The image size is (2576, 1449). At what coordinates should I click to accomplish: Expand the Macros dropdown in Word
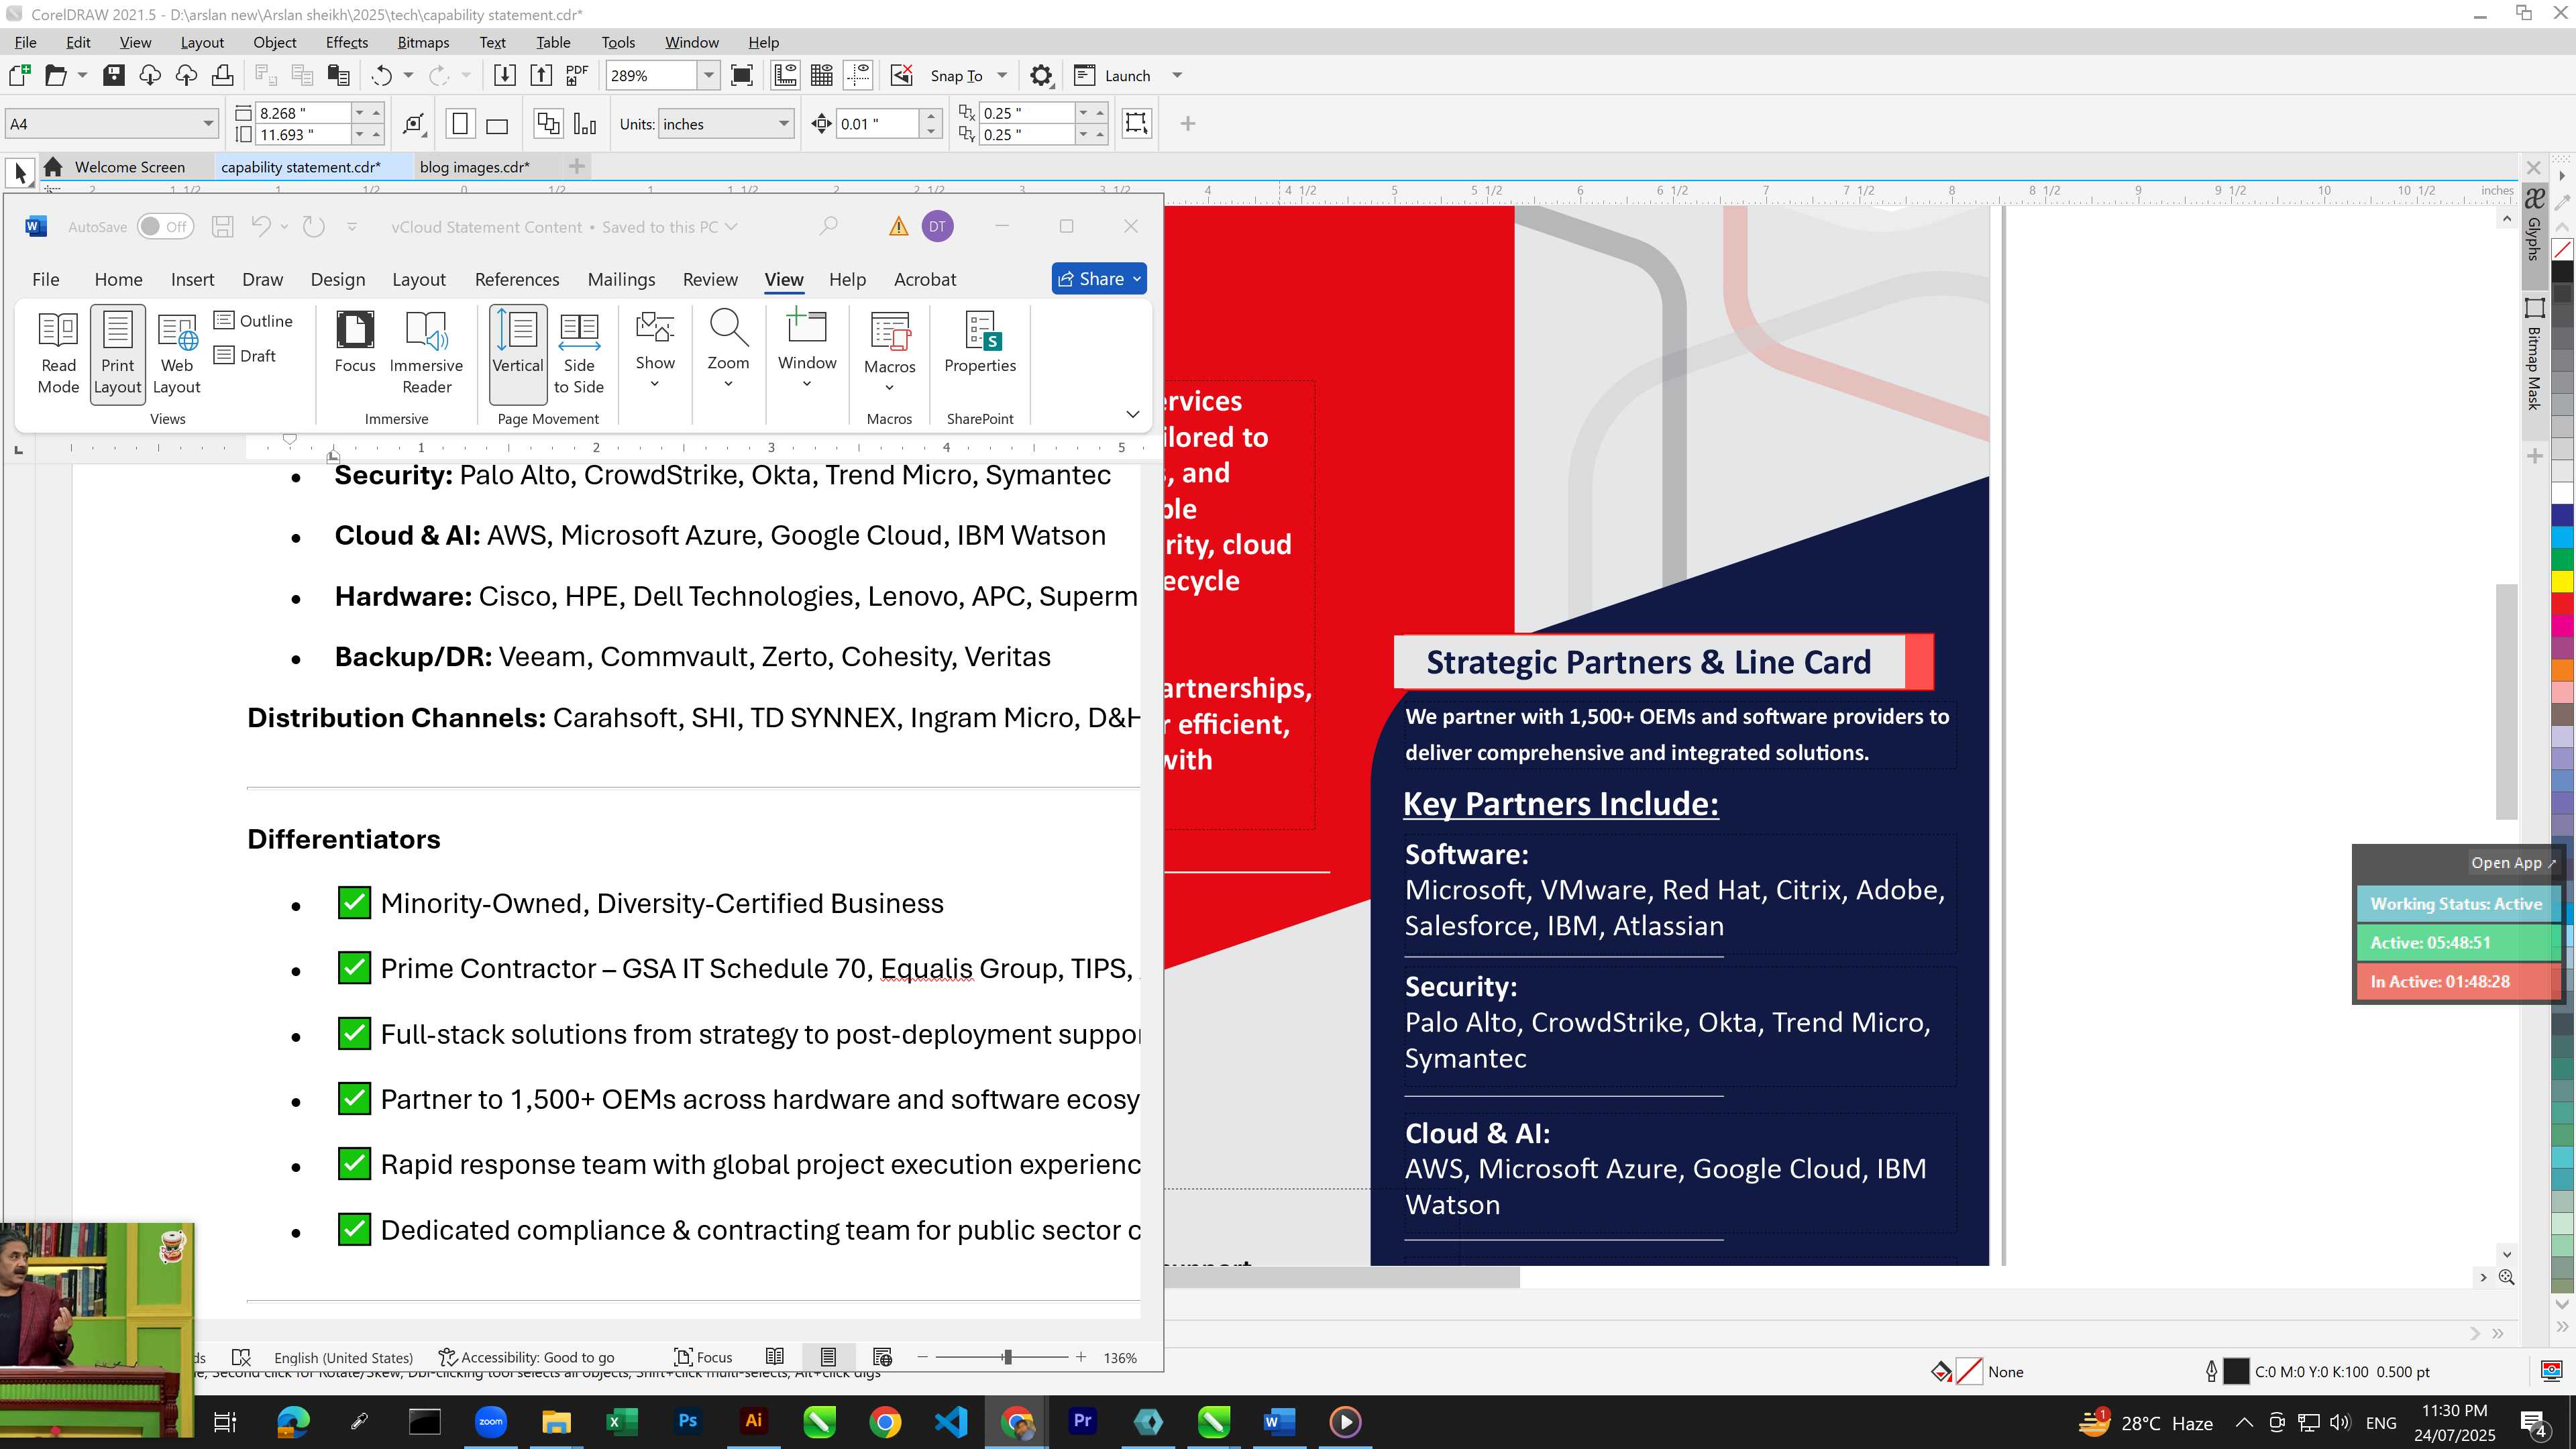pos(890,351)
